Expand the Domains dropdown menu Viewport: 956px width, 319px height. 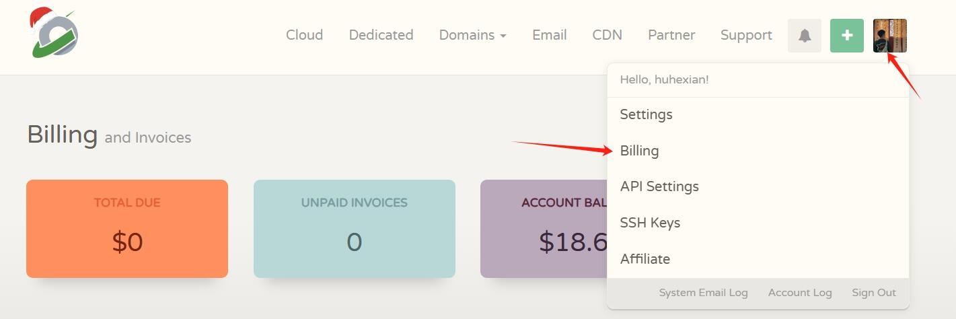(x=472, y=35)
